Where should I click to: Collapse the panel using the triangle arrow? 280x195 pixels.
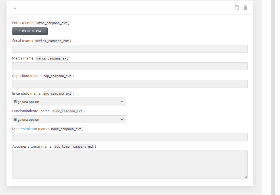[x=15, y=8]
